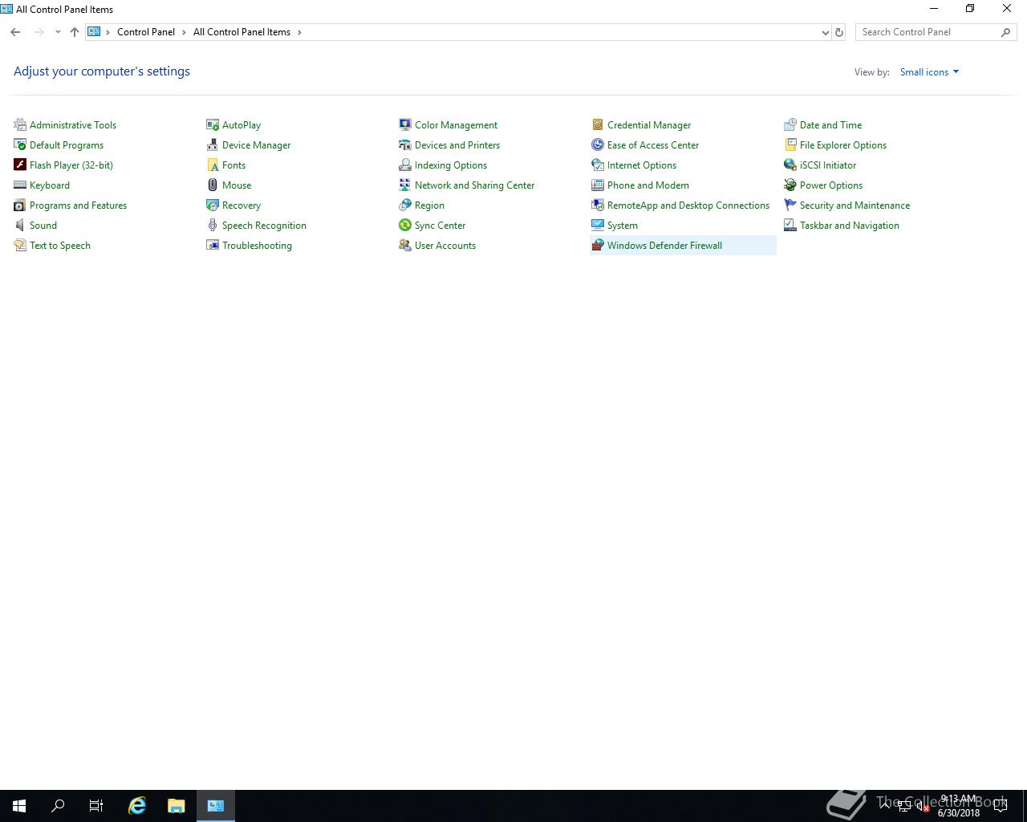Screen dimensions: 1027x822
Task: Click the Credential Manager icon
Action: (x=598, y=124)
